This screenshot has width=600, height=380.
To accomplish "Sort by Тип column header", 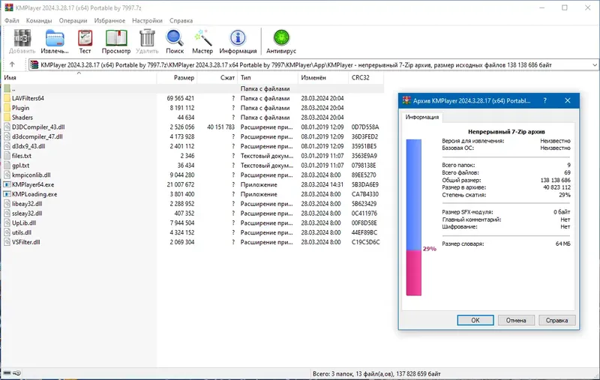I will coord(268,78).
